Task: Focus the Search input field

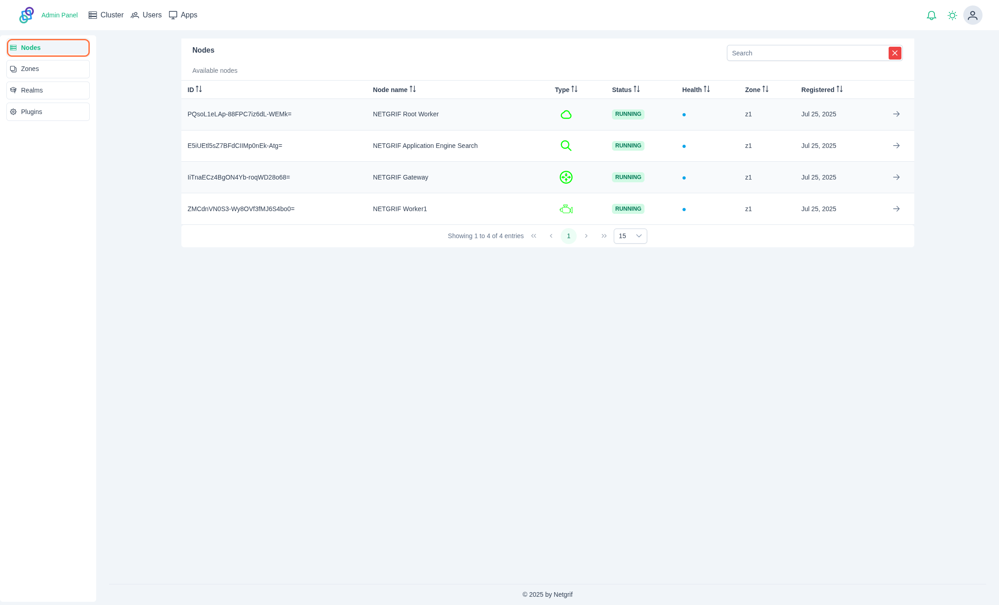Action: (807, 53)
